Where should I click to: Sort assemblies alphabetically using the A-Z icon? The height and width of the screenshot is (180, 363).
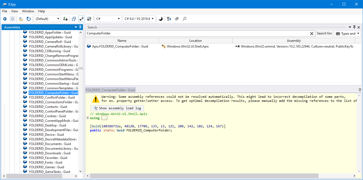tap(169, 19)
